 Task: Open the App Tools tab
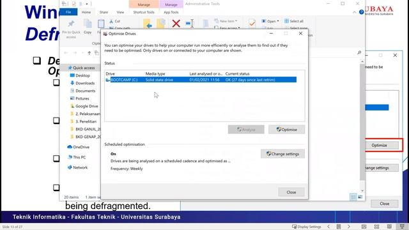click(x=171, y=12)
